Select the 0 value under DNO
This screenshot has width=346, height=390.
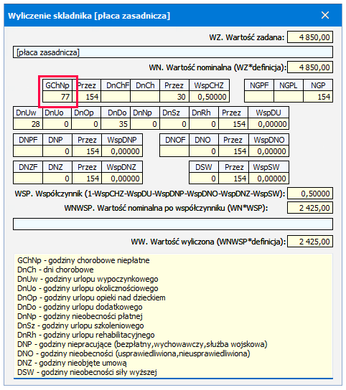204,151
